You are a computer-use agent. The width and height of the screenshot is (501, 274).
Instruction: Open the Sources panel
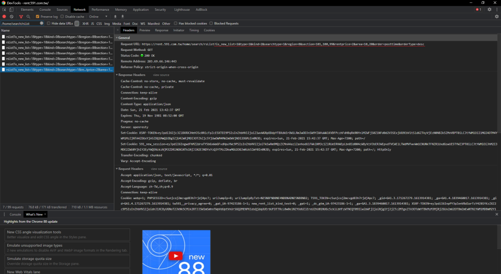coord(62,10)
